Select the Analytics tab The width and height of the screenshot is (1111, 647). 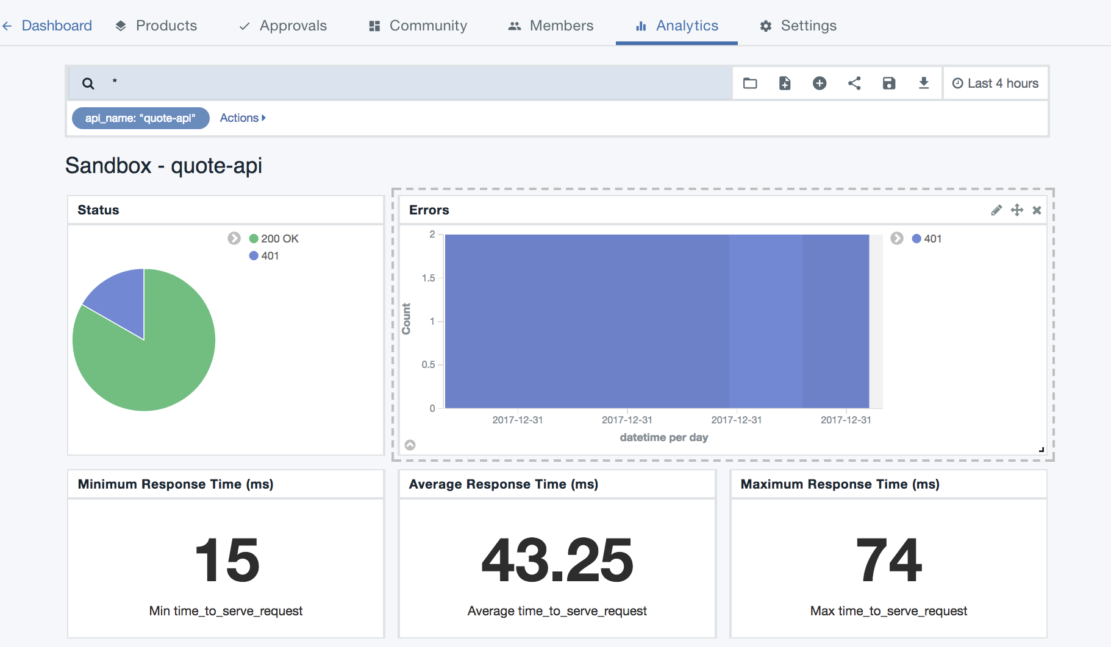677,26
